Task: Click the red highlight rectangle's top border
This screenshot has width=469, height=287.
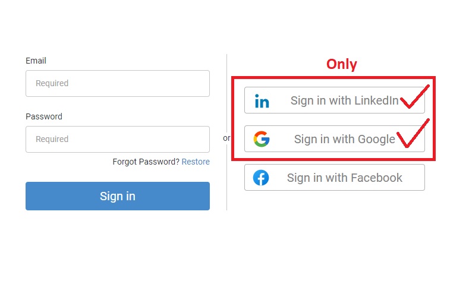Action: coord(333,77)
